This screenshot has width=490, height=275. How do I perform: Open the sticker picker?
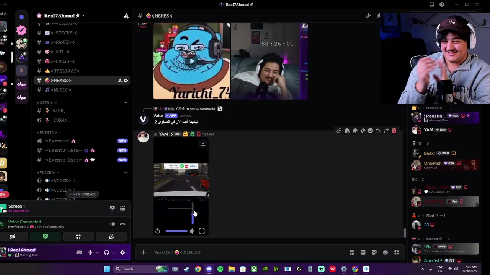[374, 252]
